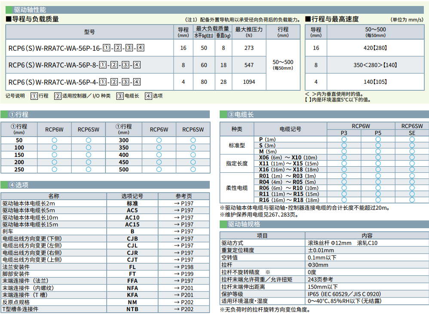Screen dimensions: 429x315
Task: Select option code CJR
Action: tap(132, 253)
